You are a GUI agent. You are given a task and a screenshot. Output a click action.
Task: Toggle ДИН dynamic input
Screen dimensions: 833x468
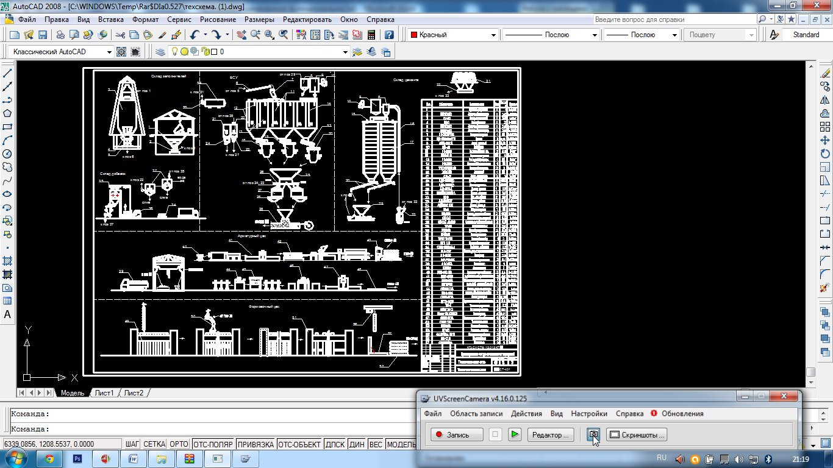357,444
